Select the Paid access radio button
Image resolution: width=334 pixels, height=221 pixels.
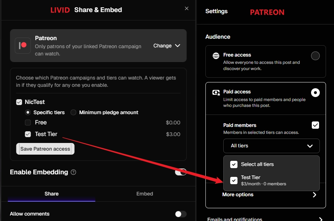coord(315,93)
